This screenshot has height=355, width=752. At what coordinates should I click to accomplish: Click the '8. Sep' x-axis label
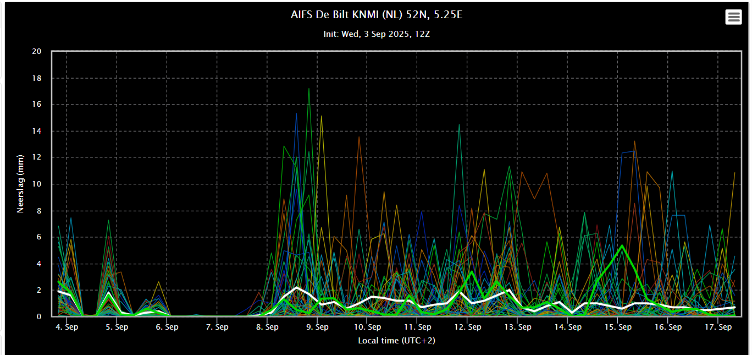[x=267, y=327]
